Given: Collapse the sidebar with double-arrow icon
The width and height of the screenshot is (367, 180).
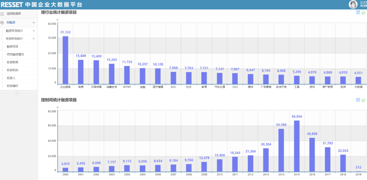Looking at the screenshot, I should click(17, 93).
